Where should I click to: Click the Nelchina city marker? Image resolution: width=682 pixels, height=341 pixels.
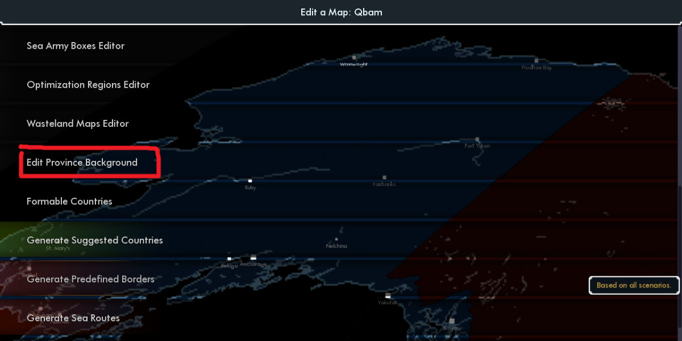pyautogui.click(x=336, y=240)
